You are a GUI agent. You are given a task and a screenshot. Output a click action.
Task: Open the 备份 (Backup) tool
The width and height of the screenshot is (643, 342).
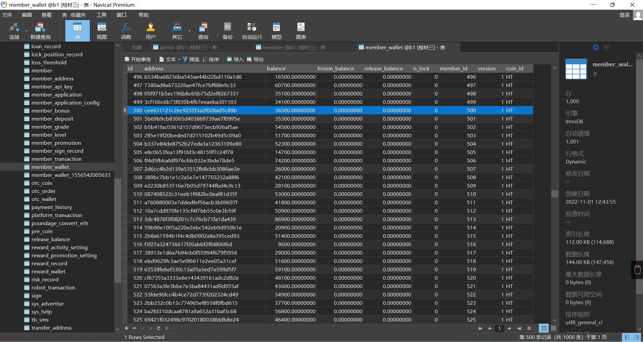point(228,31)
